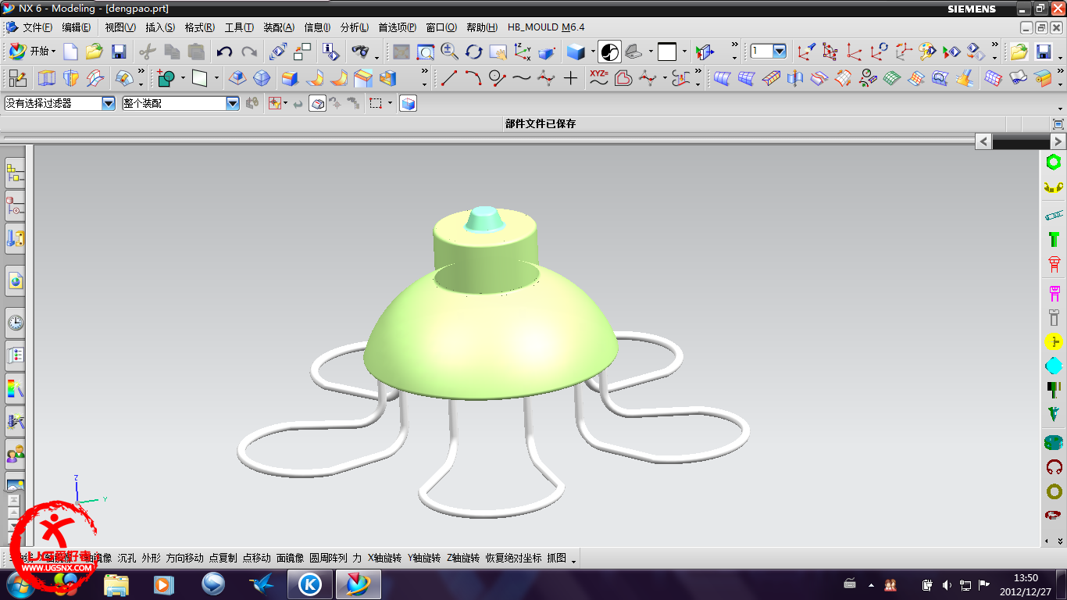Click the Redo arrow icon
The width and height of the screenshot is (1067, 600).
[x=249, y=52]
